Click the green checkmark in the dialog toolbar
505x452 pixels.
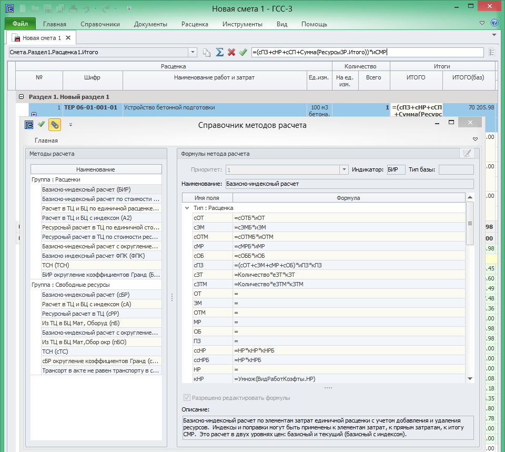[41, 124]
